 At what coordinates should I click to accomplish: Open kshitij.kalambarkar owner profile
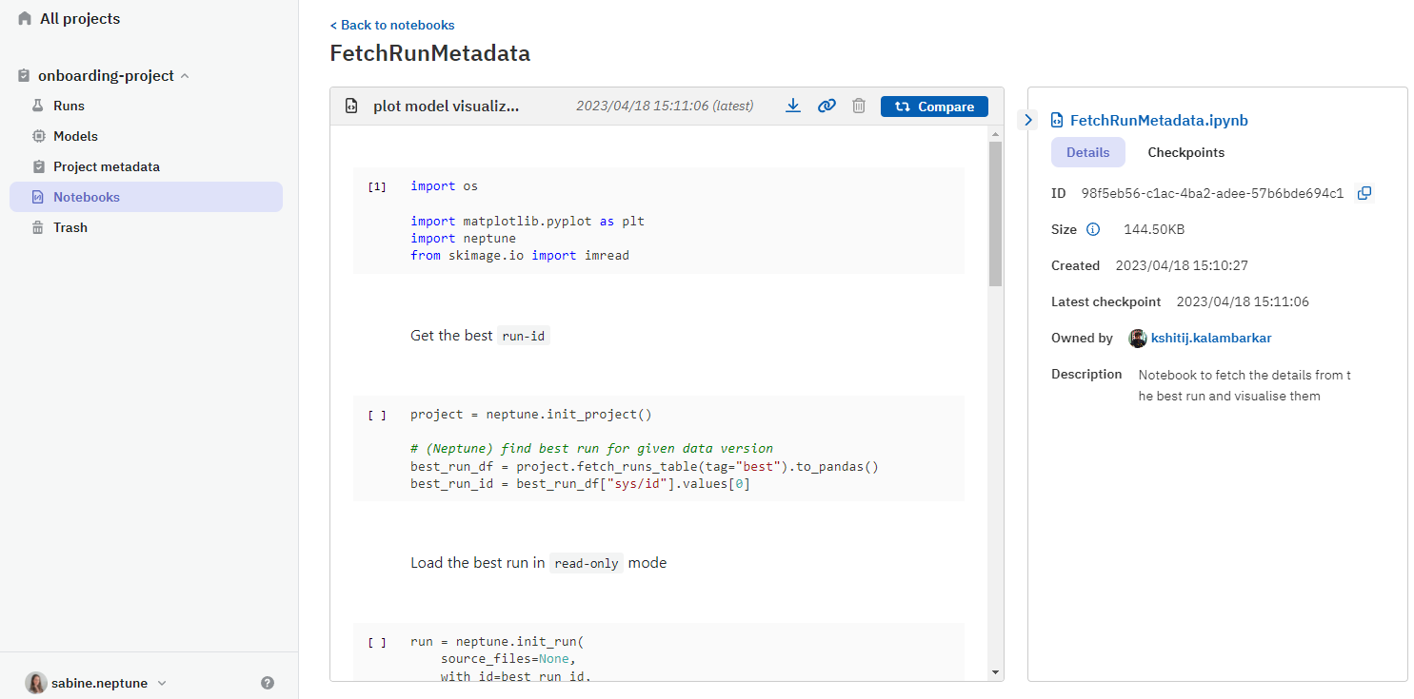1210,338
